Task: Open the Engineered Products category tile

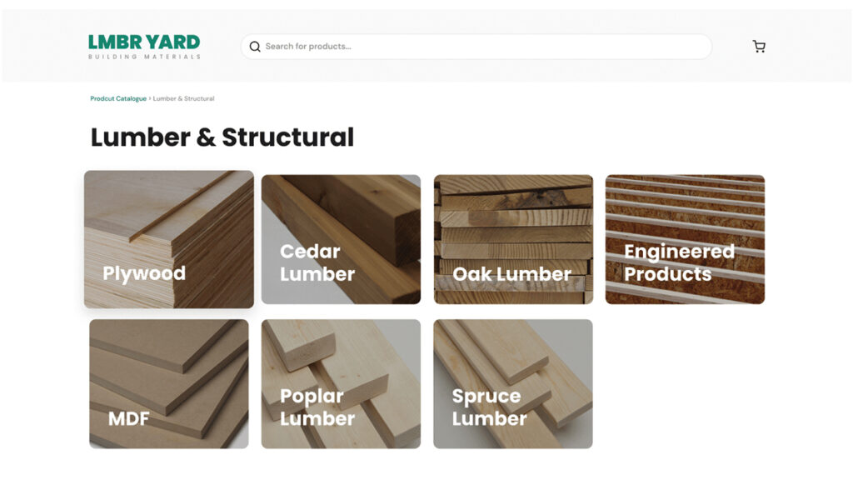Action: [685, 239]
